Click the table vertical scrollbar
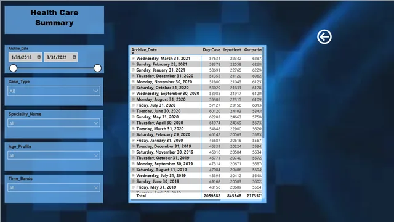 263,92
